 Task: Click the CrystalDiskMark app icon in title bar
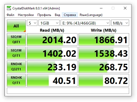click(9, 8)
